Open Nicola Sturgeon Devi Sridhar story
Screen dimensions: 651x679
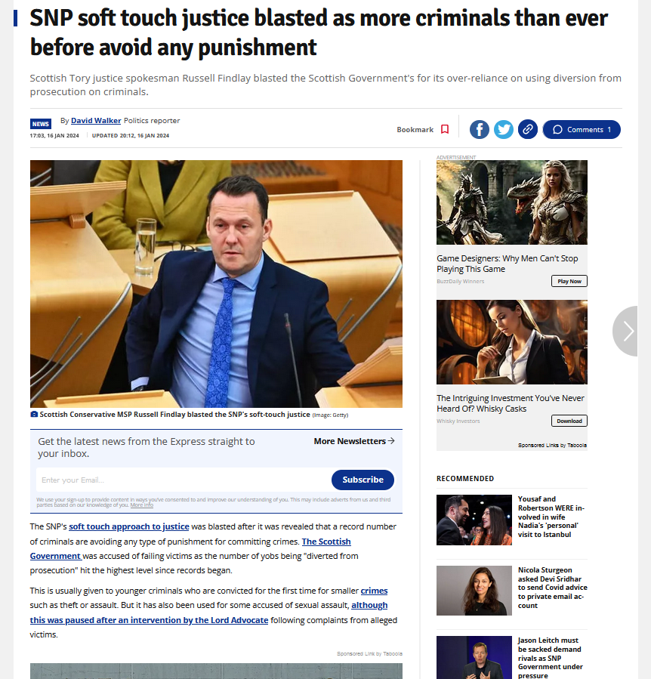(552, 588)
